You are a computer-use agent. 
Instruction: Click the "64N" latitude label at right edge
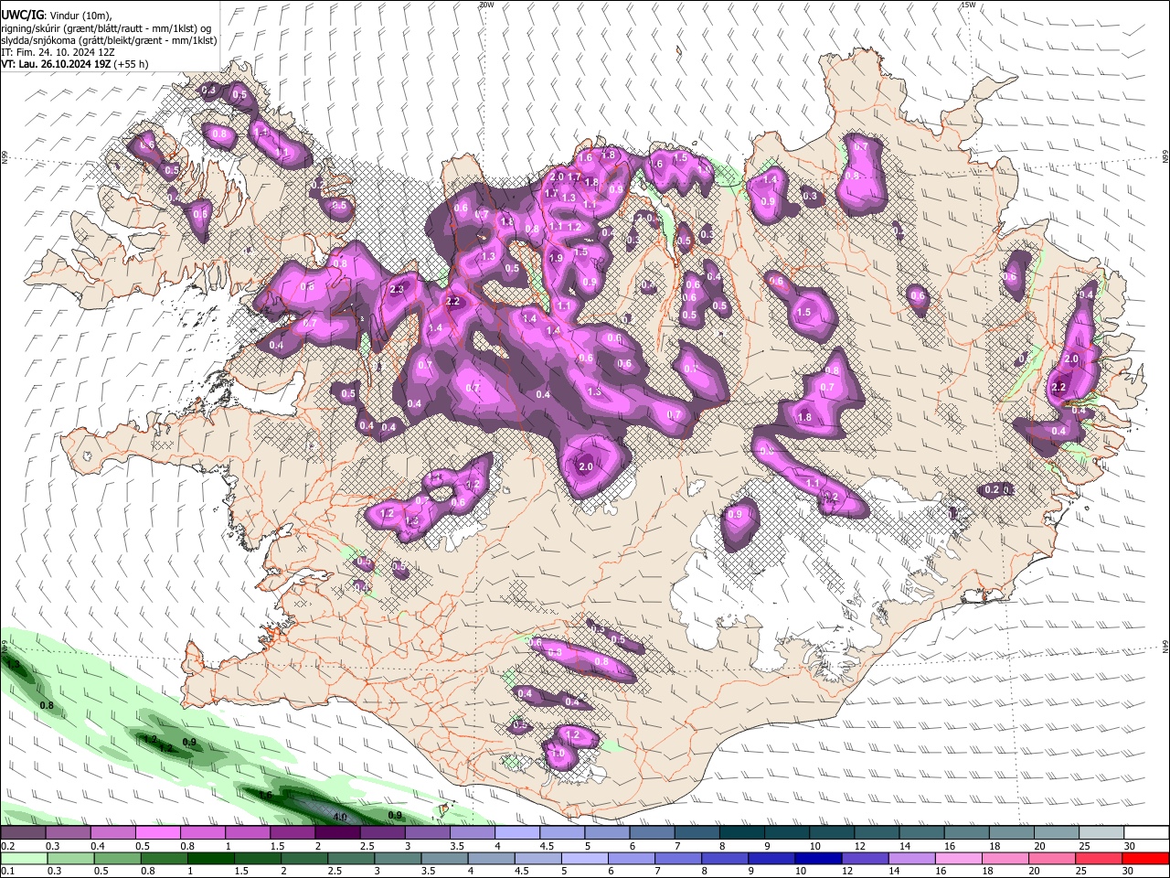tap(1165, 647)
